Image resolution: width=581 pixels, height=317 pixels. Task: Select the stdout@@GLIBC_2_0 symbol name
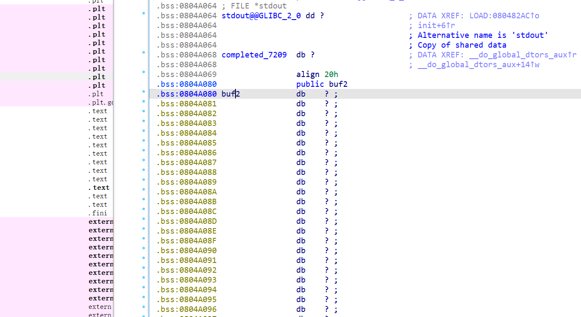coord(261,16)
